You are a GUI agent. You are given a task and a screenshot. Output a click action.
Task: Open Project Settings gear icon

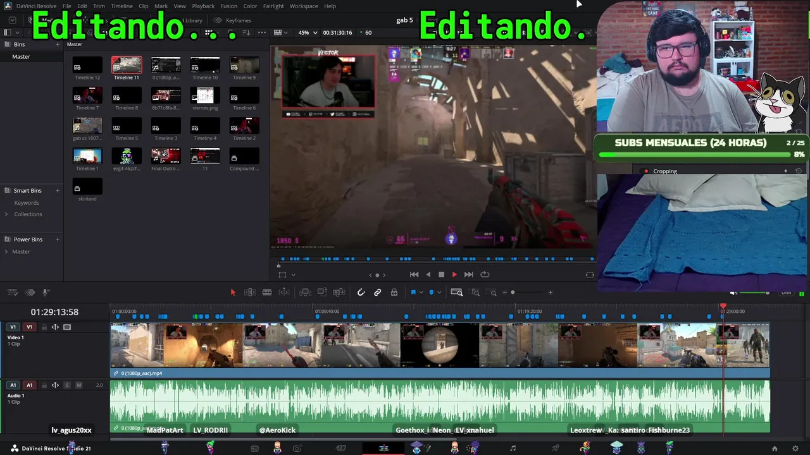pyautogui.click(x=795, y=449)
